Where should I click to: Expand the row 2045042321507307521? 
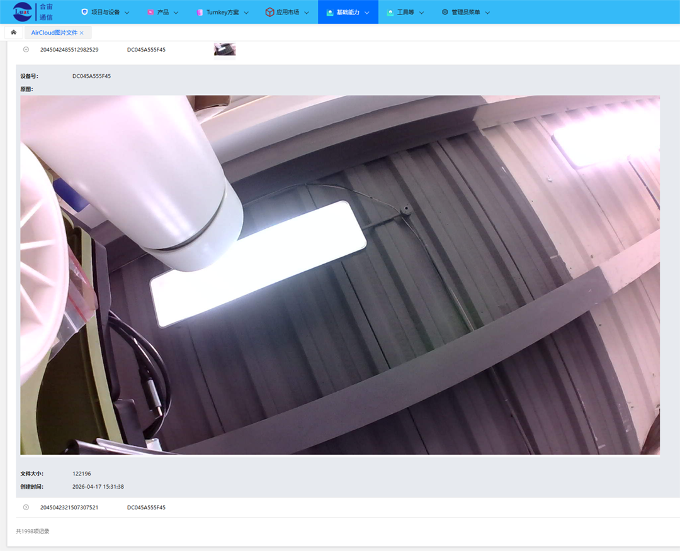point(26,507)
